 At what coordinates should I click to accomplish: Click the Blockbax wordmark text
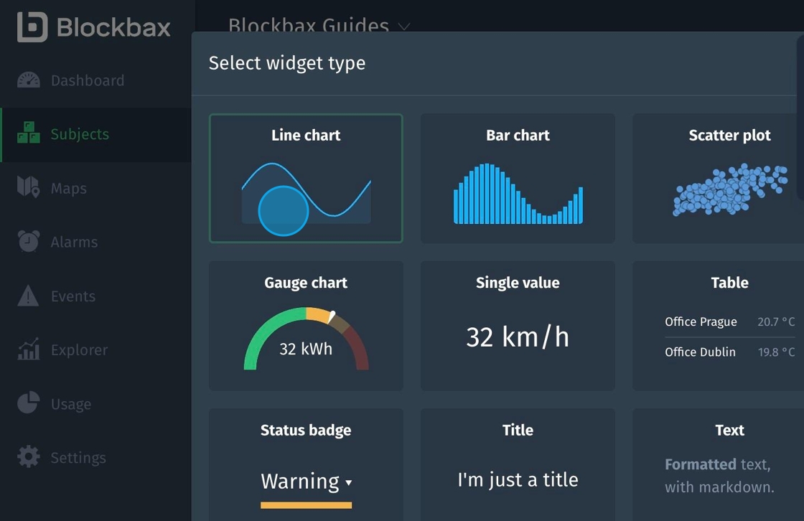[113, 27]
